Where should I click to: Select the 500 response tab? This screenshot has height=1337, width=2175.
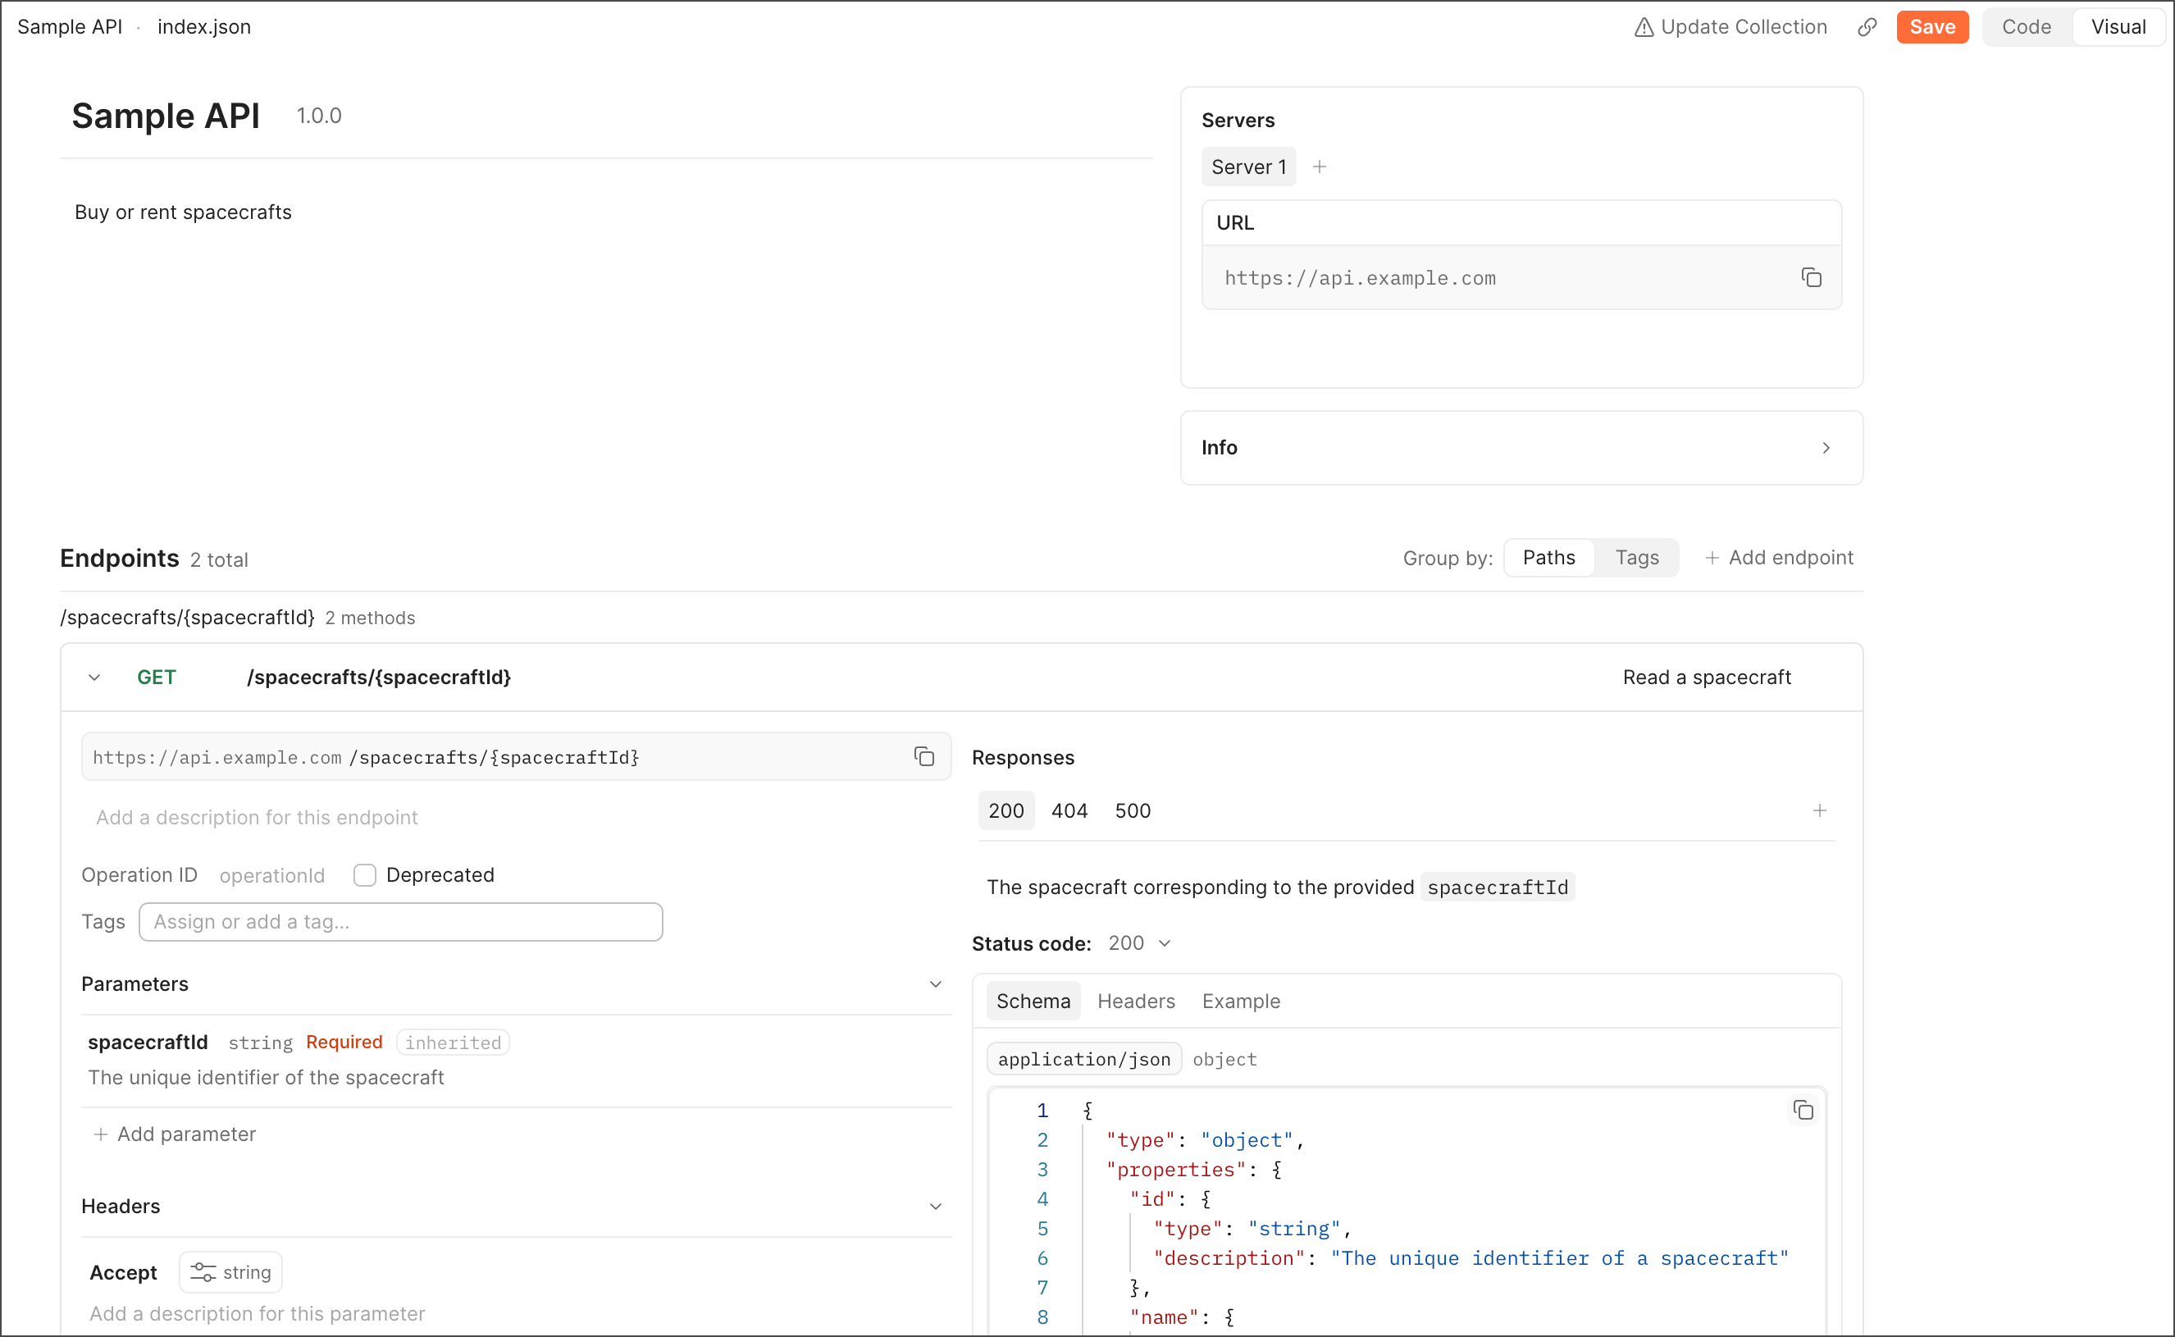(1133, 810)
